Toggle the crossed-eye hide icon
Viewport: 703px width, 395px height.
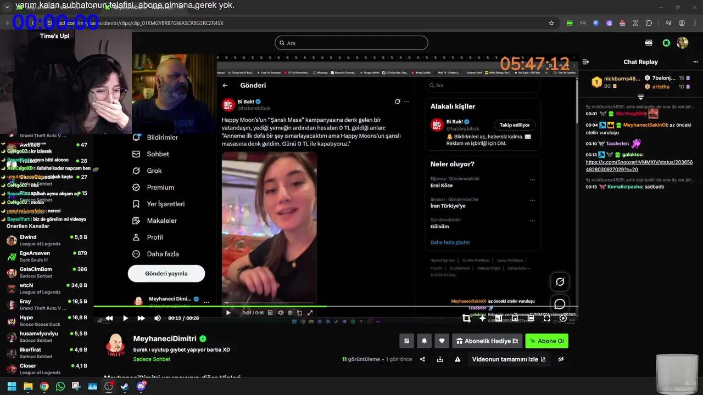click(x=561, y=359)
